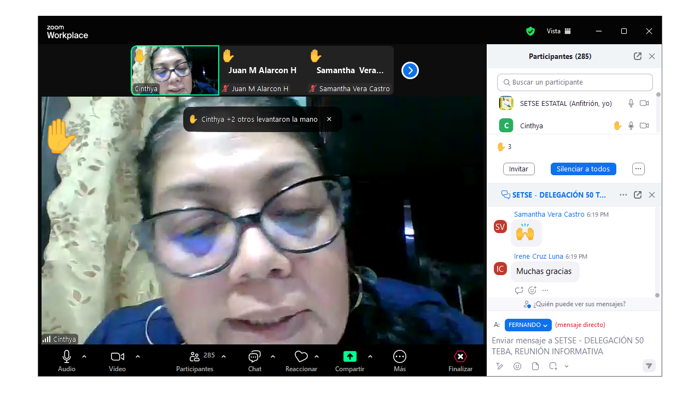Open the FERNANDO recipient dropdown

pyautogui.click(x=528, y=325)
